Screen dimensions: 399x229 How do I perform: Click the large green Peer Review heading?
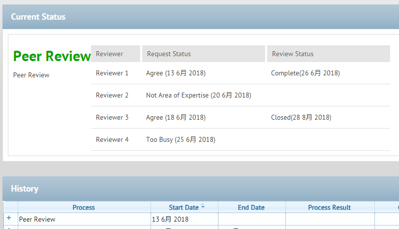52,57
